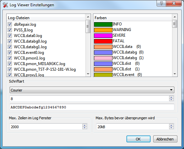Increase font size with up arrow

point(171,97)
